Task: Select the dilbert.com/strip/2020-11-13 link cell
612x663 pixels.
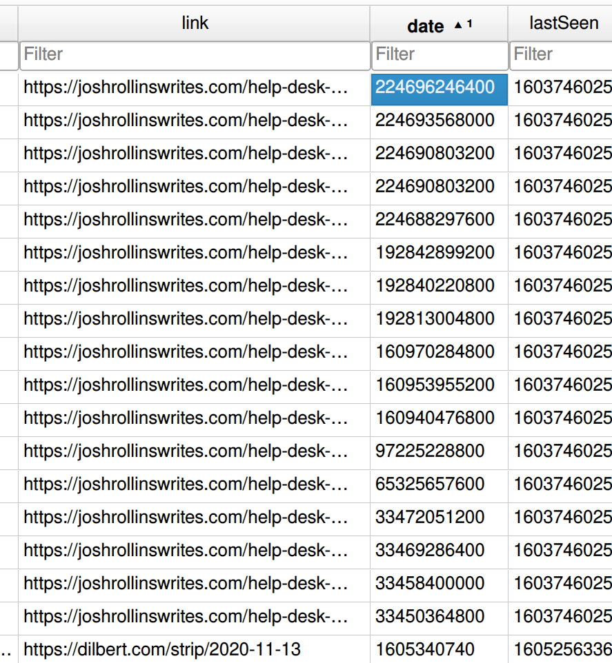Action: point(195,649)
